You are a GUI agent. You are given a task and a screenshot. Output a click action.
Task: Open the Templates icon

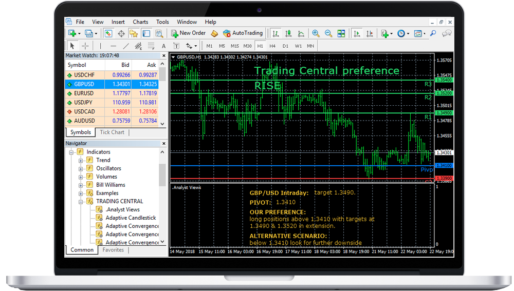click(x=417, y=33)
